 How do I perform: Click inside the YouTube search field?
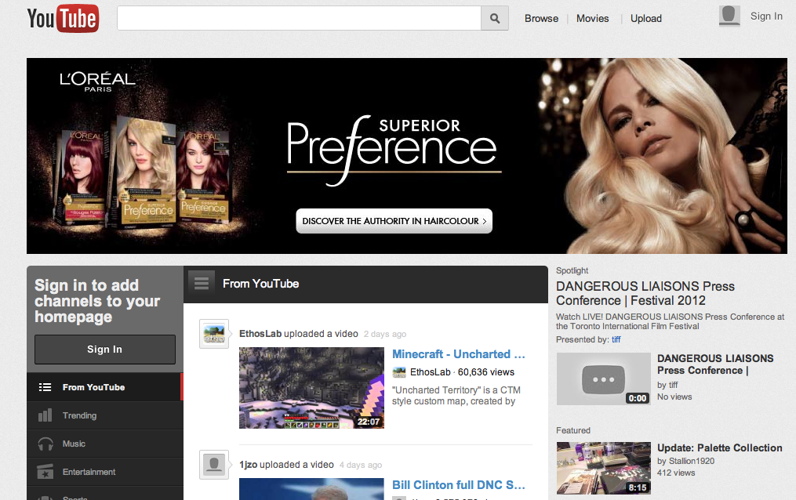(299, 18)
